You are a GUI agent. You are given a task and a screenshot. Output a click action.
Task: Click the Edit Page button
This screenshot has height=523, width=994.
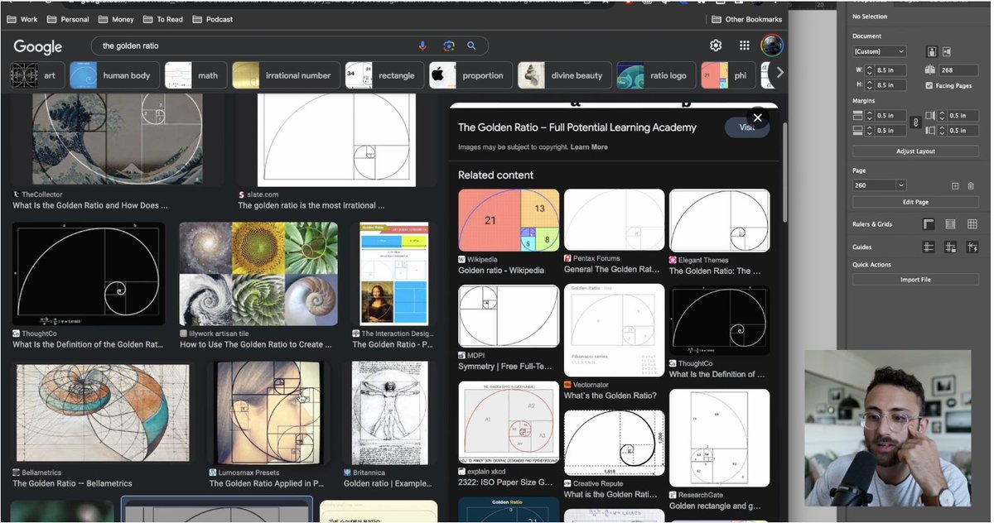click(x=915, y=202)
